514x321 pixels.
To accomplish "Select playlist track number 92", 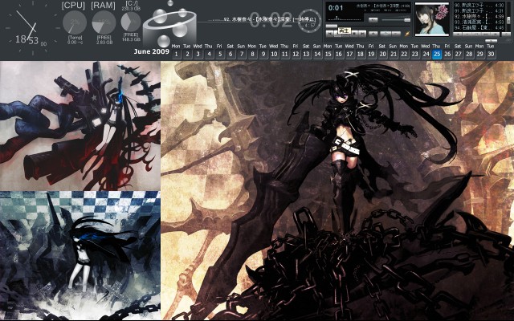I will click(479, 16).
